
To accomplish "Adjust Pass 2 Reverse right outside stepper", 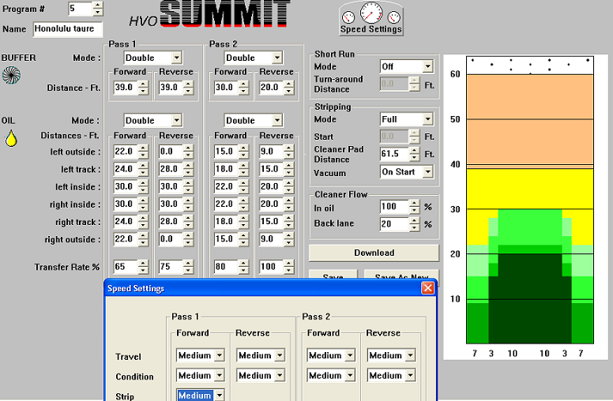I will coord(289,239).
